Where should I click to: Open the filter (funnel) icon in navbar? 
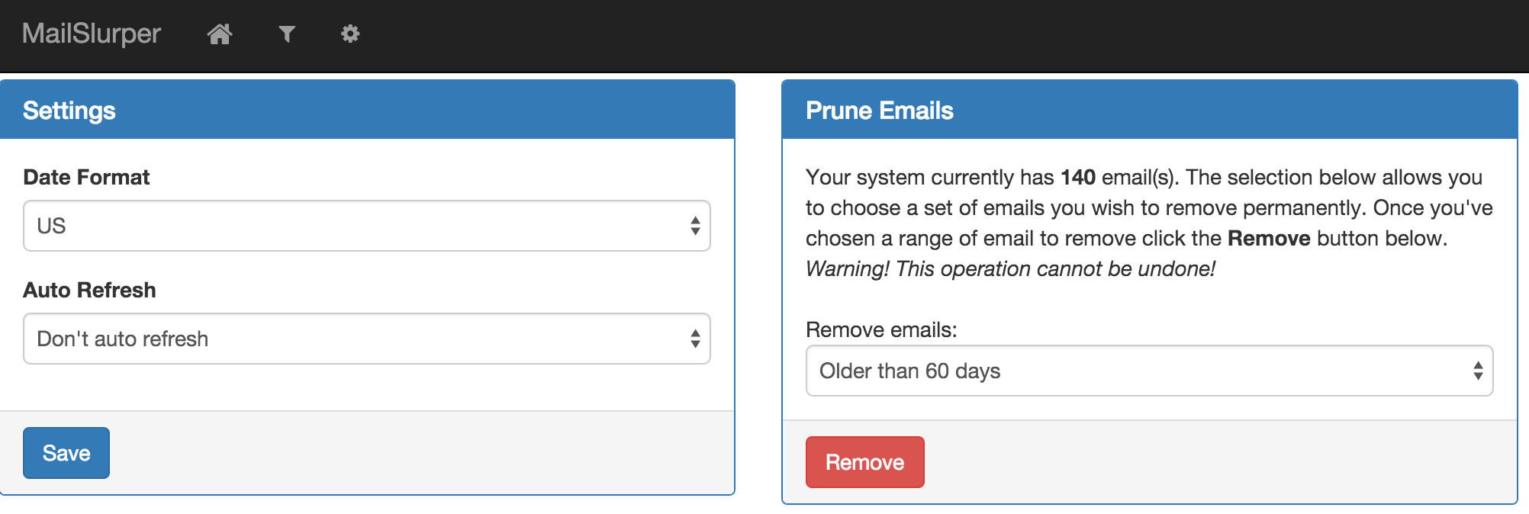pyautogui.click(x=286, y=34)
